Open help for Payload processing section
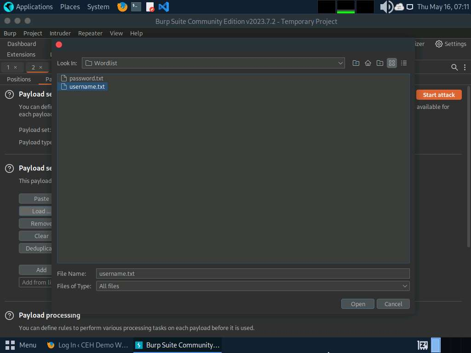 (x=9, y=315)
